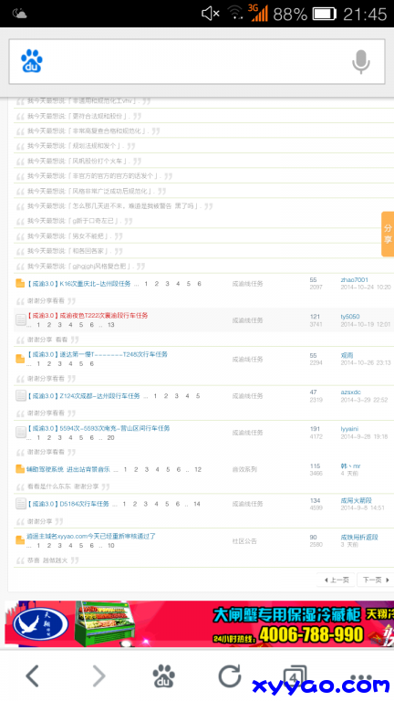The height and width of the screenshot is (701, 394).
Task: Jump to page 13 of T222 thread
Action: 110,325
